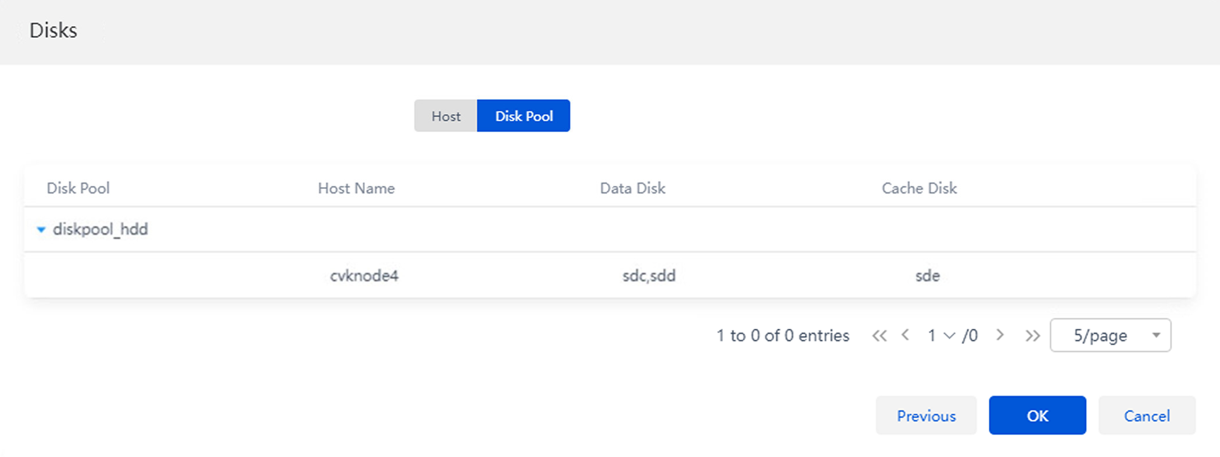Click the Disk Pool column header

click(x=78, y=188)
